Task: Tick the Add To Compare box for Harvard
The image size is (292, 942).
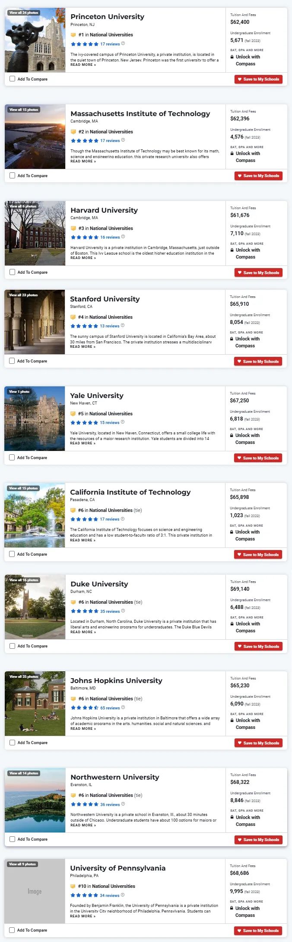Action: click(x=12, y=272)
